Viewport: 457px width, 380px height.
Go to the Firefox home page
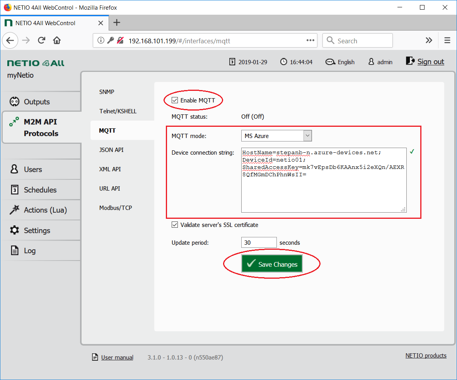57,41
